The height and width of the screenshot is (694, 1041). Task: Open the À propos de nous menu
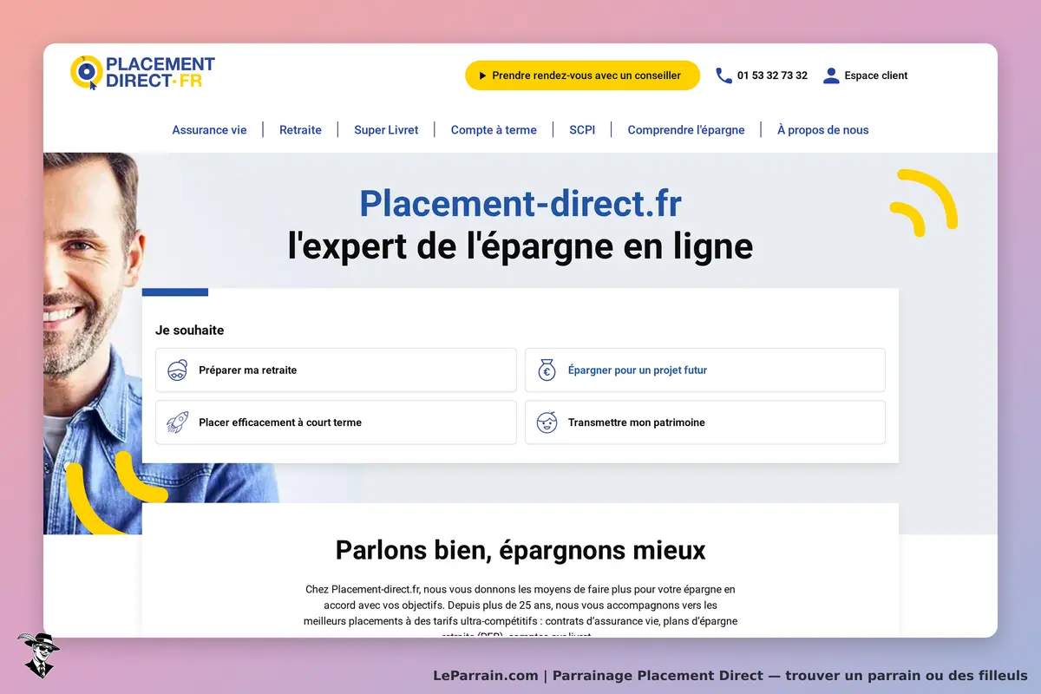pyautogui.click(x=822, y=130)
